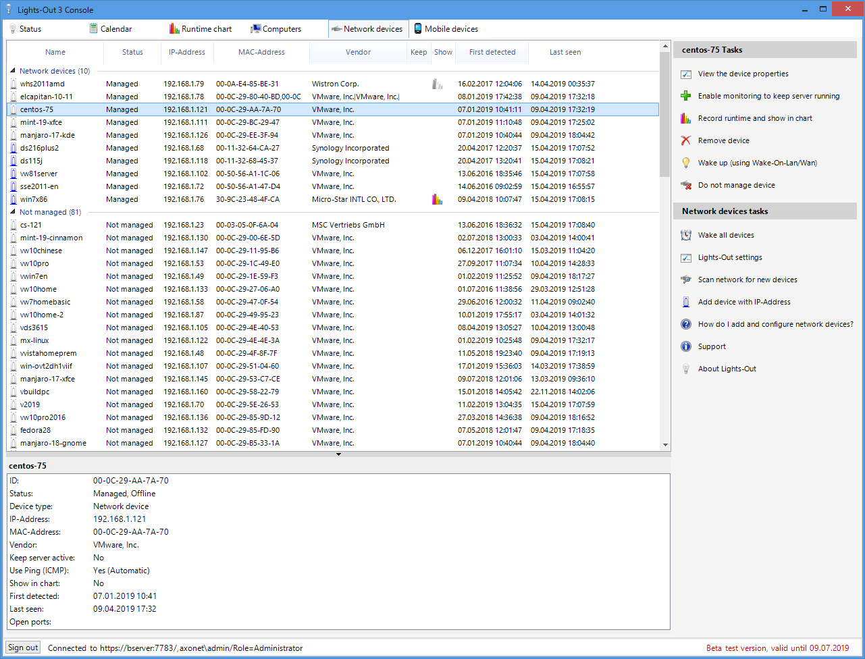
Task: Click the green plus Enable monitoring icon
Action: (686, 96)
